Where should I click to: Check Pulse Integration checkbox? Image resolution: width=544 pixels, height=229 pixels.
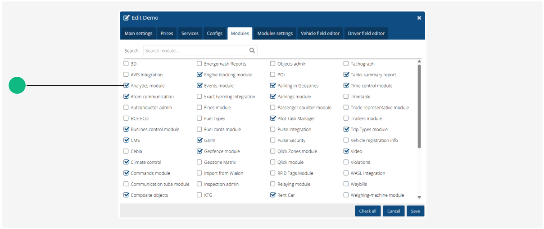coord(273,129)
